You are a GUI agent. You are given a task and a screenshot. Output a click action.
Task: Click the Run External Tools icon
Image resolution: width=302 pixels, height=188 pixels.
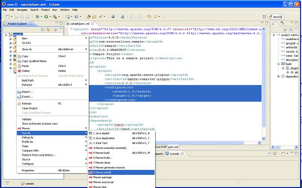pos(55,17)
